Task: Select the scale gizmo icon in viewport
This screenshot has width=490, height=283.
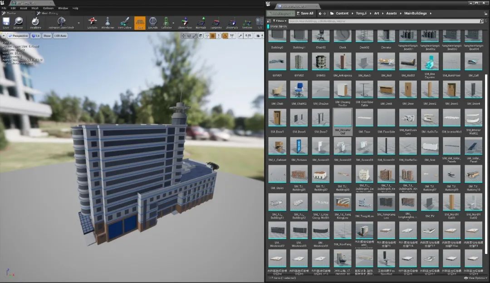Action: [x=195, y=36]
